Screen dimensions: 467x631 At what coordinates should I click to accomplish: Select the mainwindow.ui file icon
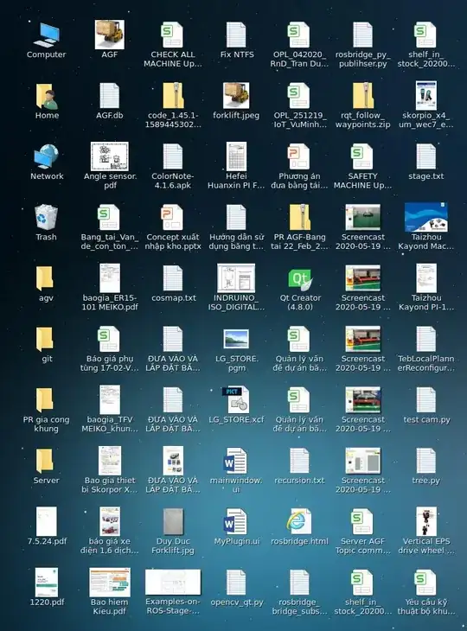(236, 461)
